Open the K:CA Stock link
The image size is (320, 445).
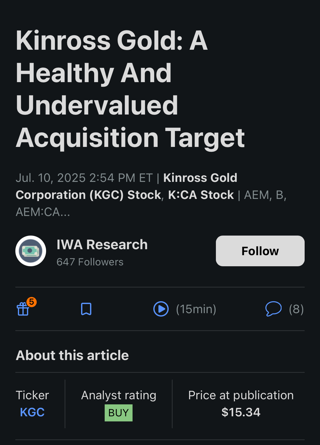(x=201, y=195)
